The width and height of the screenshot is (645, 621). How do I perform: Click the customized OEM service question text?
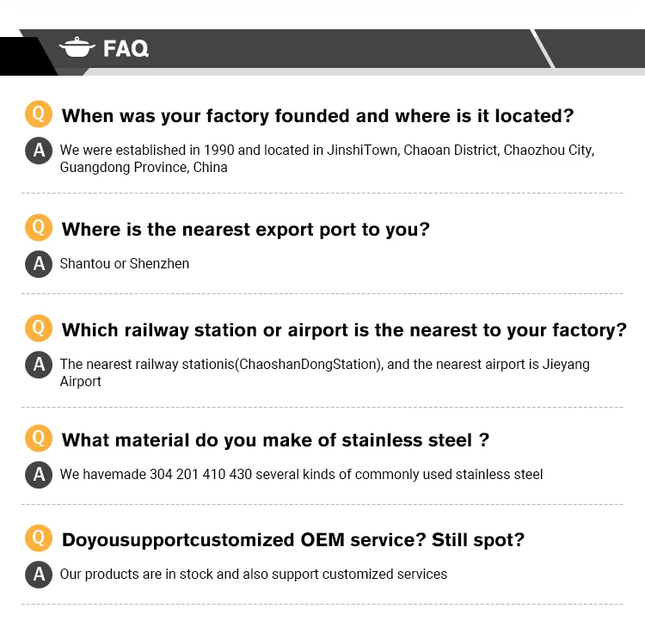tap(292, 540)
